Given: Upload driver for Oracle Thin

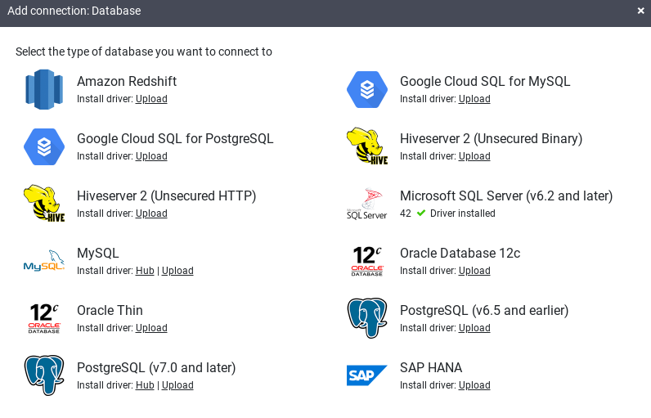Looking at the screenshot, I should [151, 328].
